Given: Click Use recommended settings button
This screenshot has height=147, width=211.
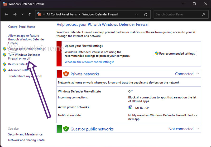Looking at the screenshot, I should [x=175, y=54].
